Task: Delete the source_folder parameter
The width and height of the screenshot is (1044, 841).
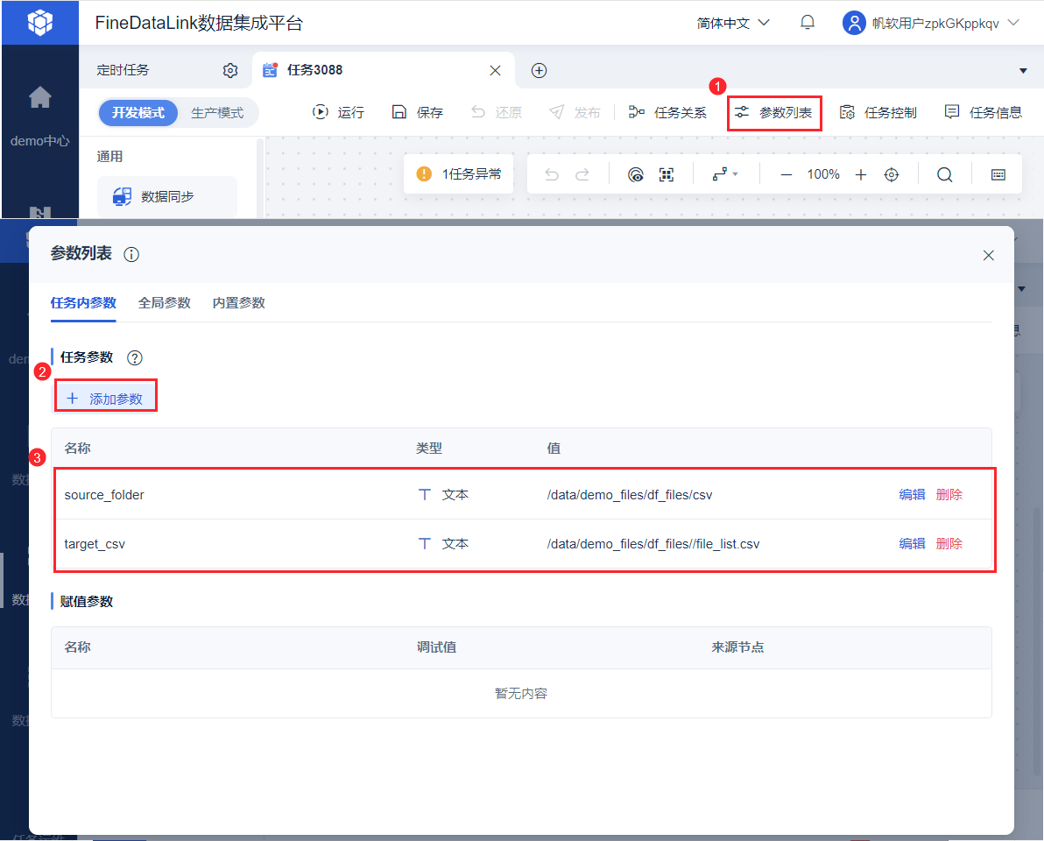Action: (x=949, y=495)
